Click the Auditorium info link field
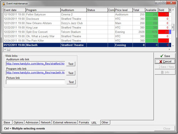Screen dimensions: 178x134 pos(35,64)
